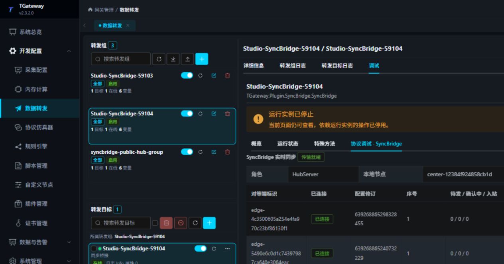Image resolution: width=504 pixels, height=264 pixels.
Task: Restart the Studio-SyncBridge-59104 group
Action: [x=201, y=114]
